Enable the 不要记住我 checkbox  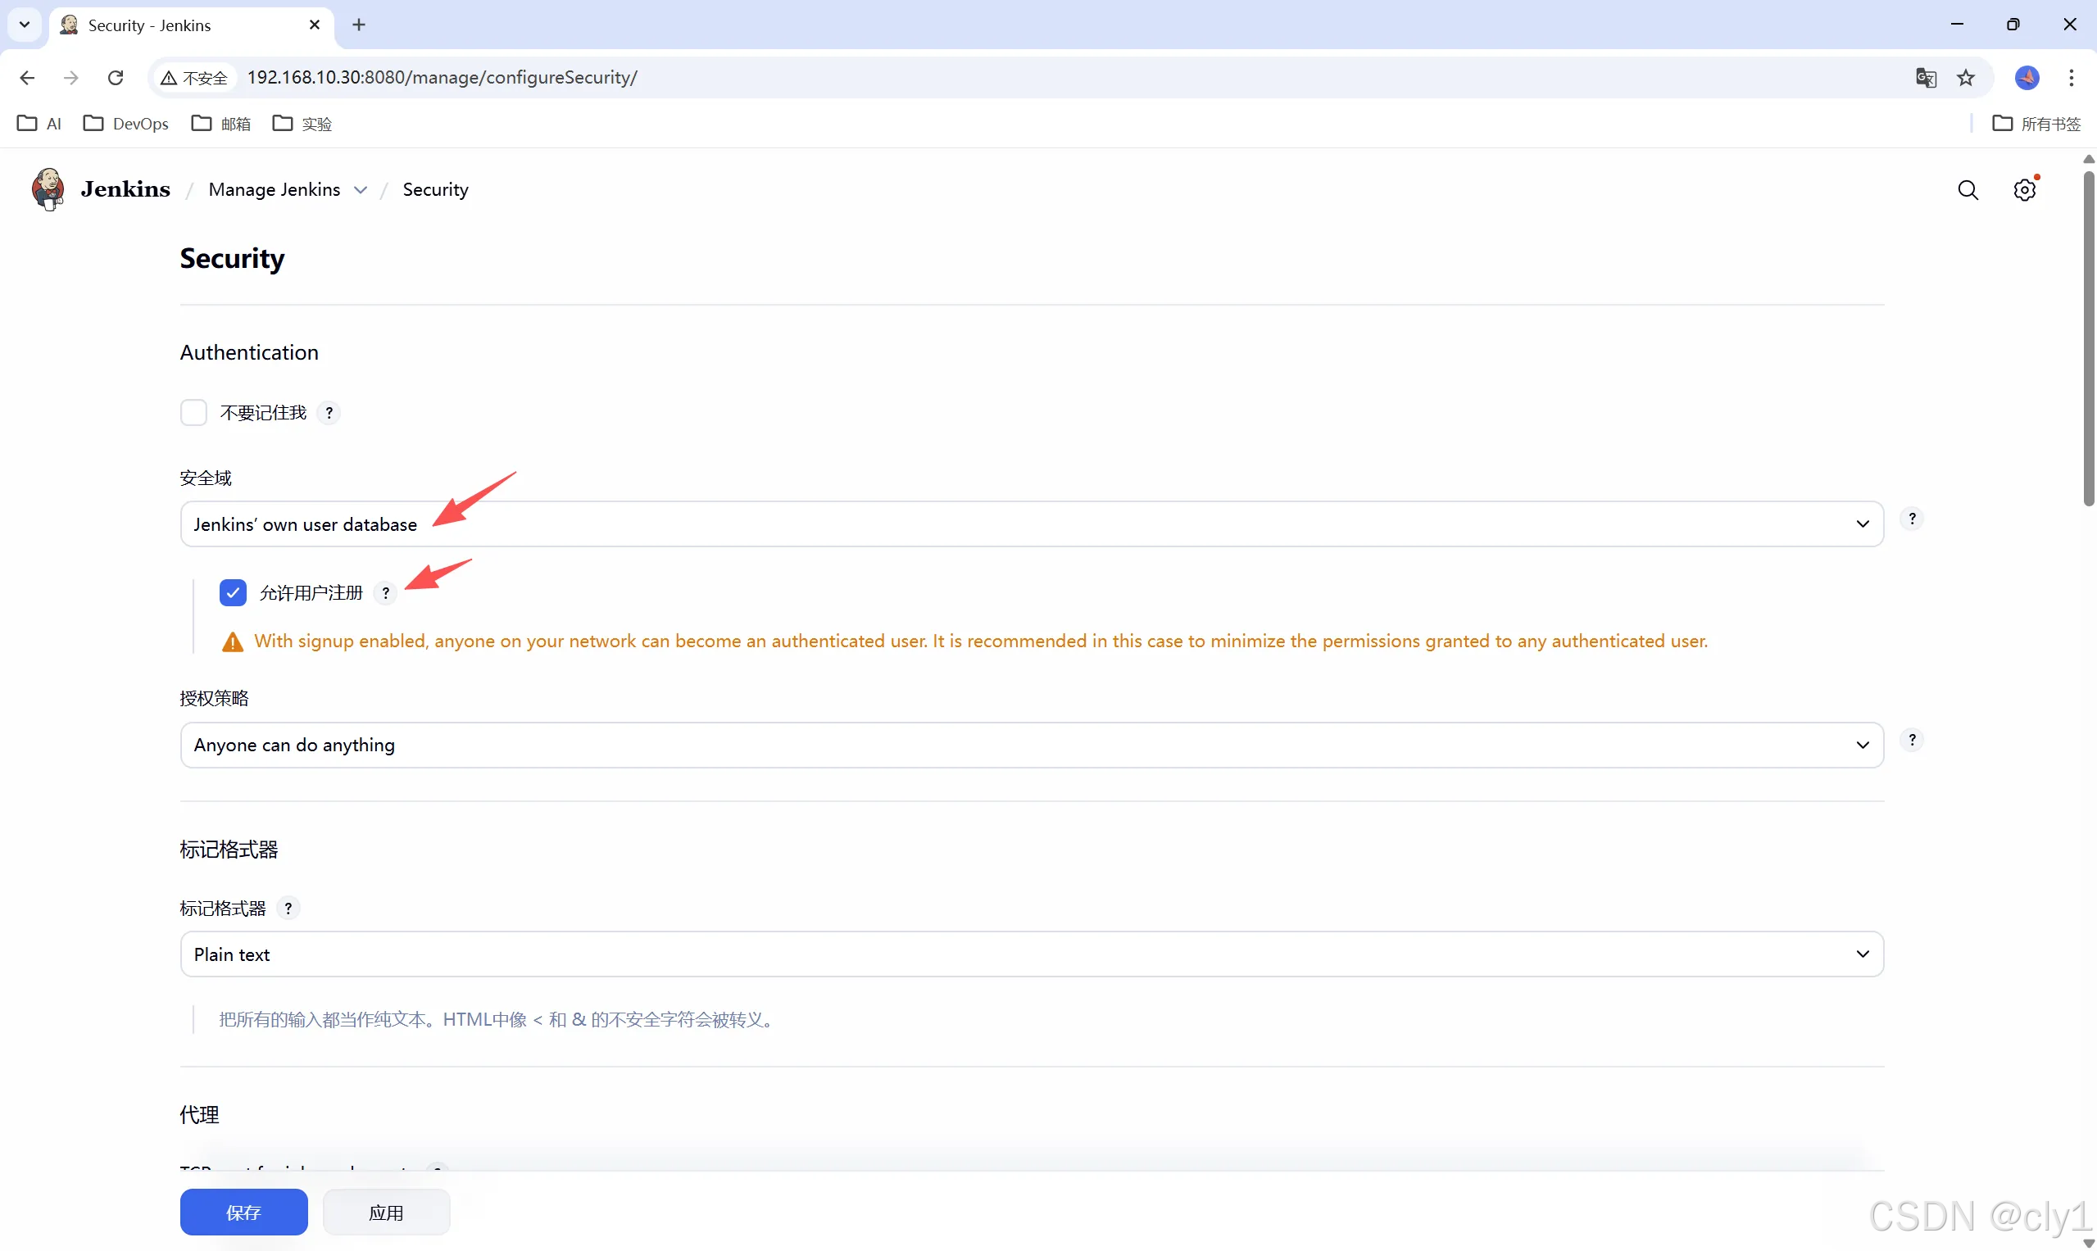coord(194,413)
